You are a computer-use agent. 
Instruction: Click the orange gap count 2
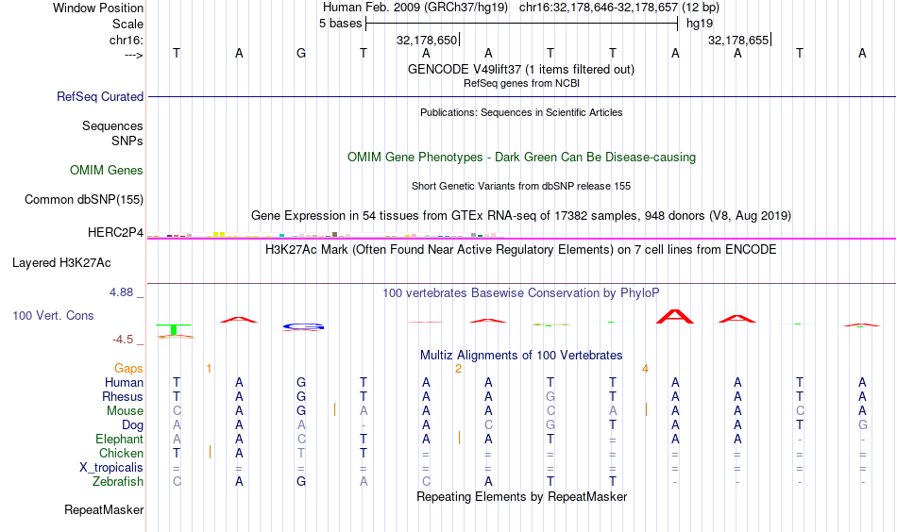coord(458,369)
